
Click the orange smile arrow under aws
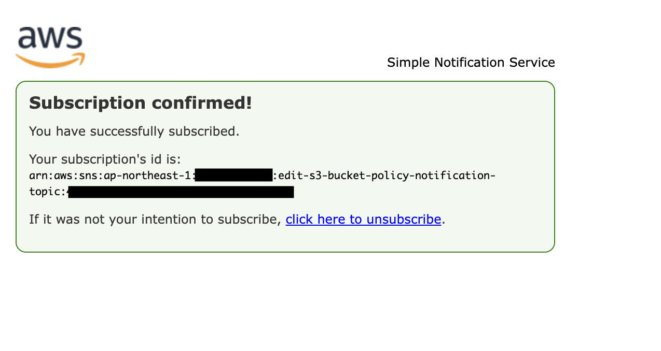point(50,62)
